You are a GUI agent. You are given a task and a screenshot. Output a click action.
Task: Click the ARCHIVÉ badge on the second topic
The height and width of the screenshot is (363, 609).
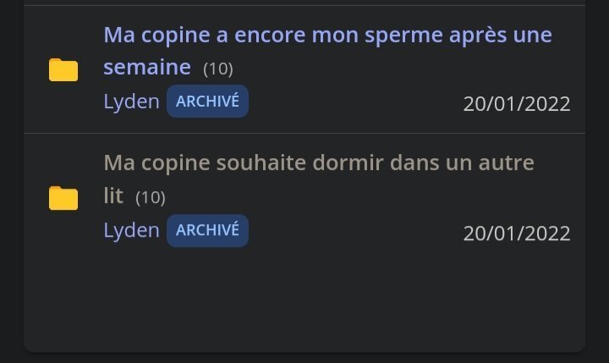tap(207, 230)
